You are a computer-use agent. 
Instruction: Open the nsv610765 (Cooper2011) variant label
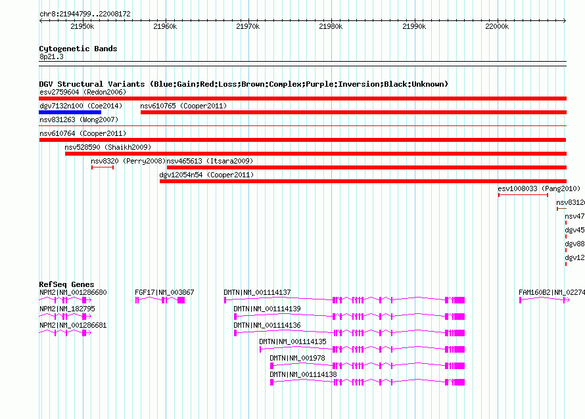point(183,106)
